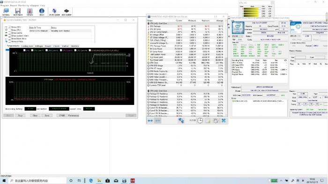Click the blue X icon in the sensor toolbar
328x184 pixels.
224,120
